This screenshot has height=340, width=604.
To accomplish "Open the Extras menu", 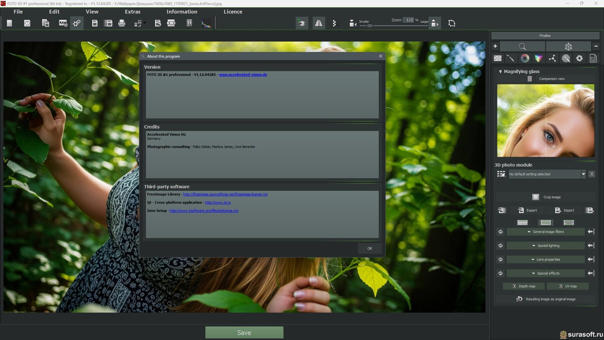I will tap(132, 12).
